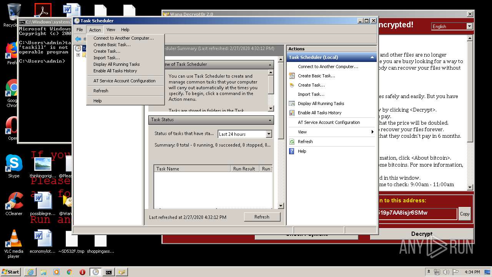
Task: Click the blue Help question mark icon
Action: click(292, 151)
